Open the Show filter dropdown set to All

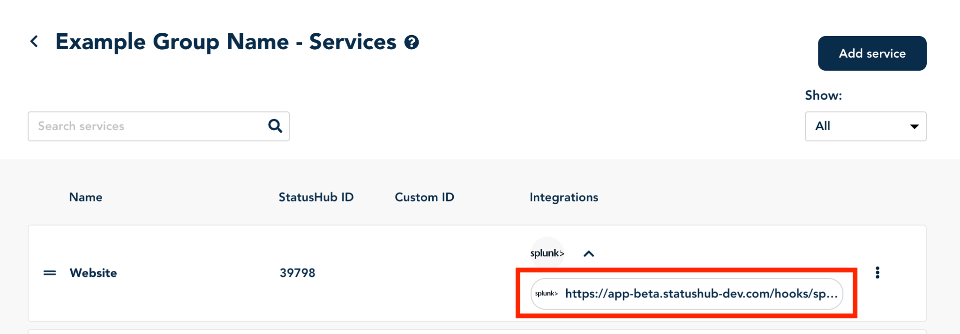(x=865, y=126)
